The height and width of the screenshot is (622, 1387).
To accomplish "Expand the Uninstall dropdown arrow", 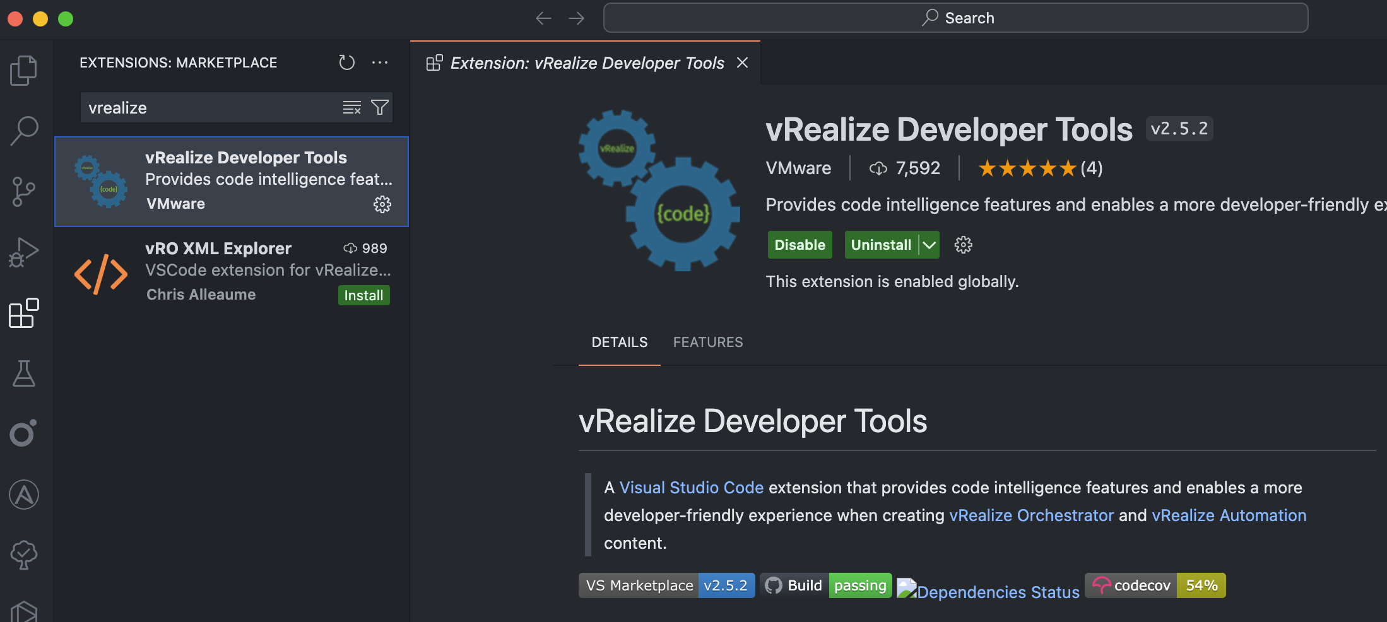I will pyautogui.click(x=929, y=245).
